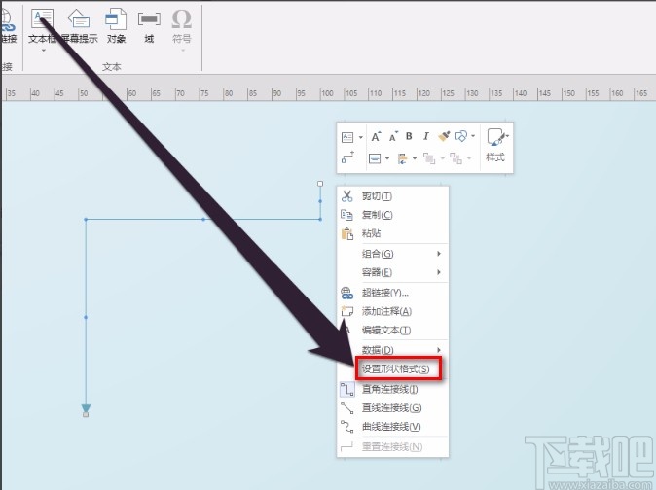Click the align text icon in mini toolbar

[x=375, y=158]
